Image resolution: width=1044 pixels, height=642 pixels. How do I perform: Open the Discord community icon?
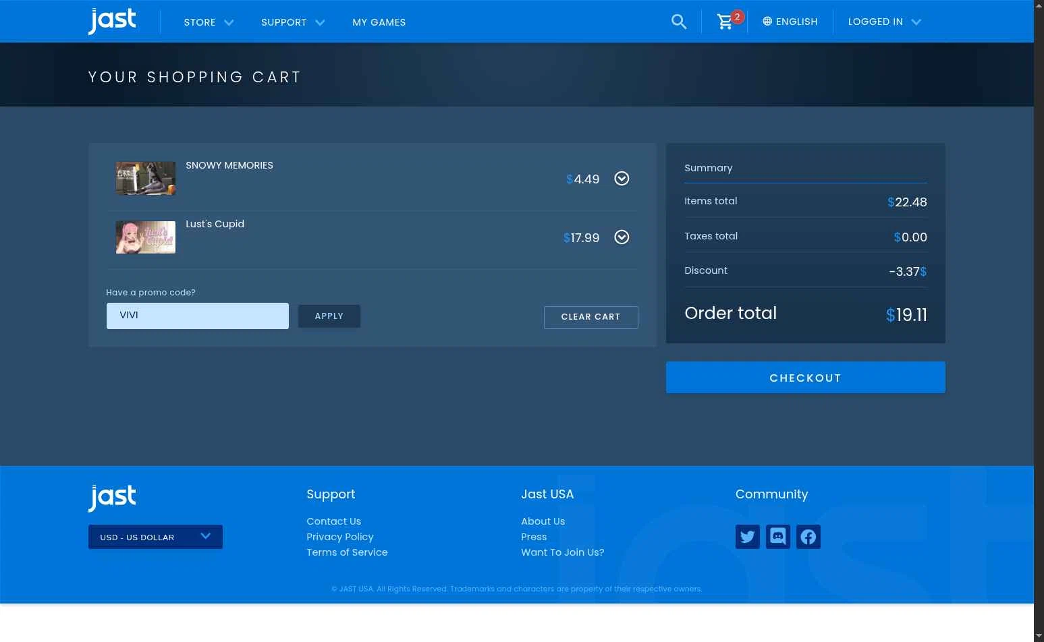[x=778, y=537]
